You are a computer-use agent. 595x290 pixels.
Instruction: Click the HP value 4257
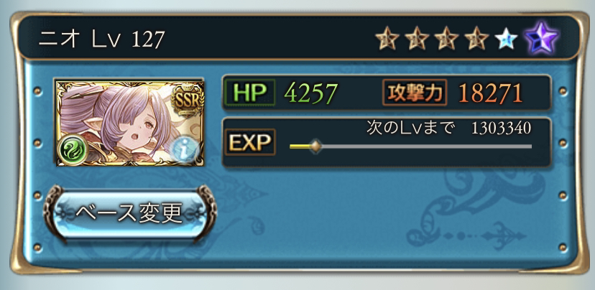pos(310,93)
